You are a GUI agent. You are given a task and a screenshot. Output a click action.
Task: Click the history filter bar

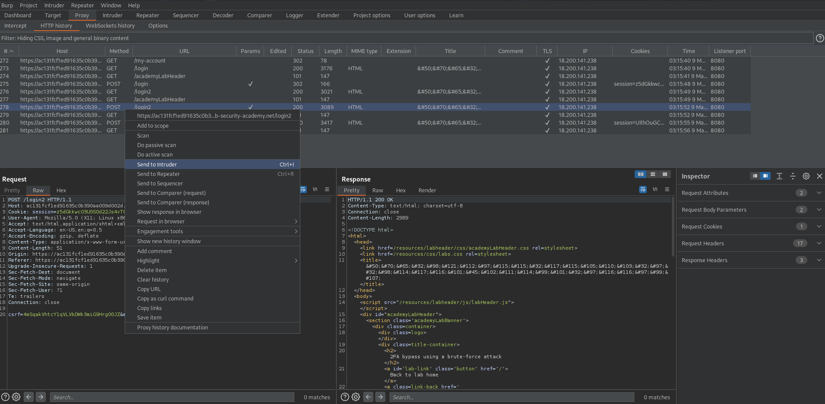point(406,38)
